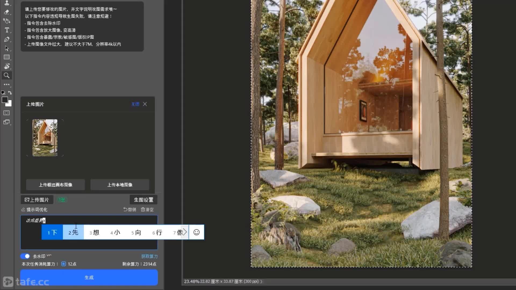The height and width of the screenshot is (290, 516).
Task: Click the foreground color swatch
Action: [5, 100]
